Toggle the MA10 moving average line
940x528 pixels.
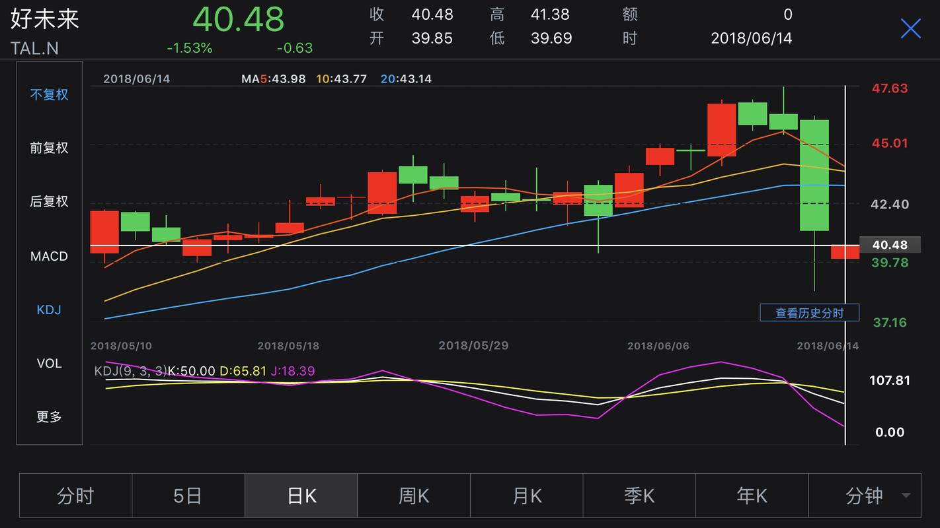(x=341, y=79)
